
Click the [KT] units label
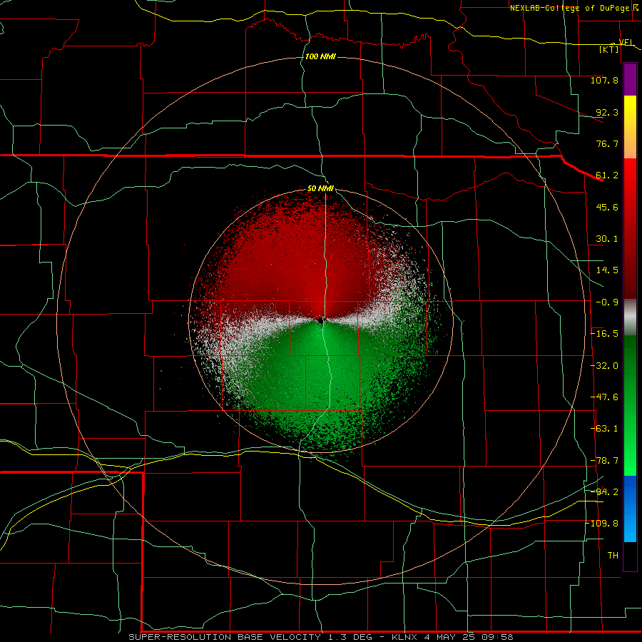(x=609, y=49)
